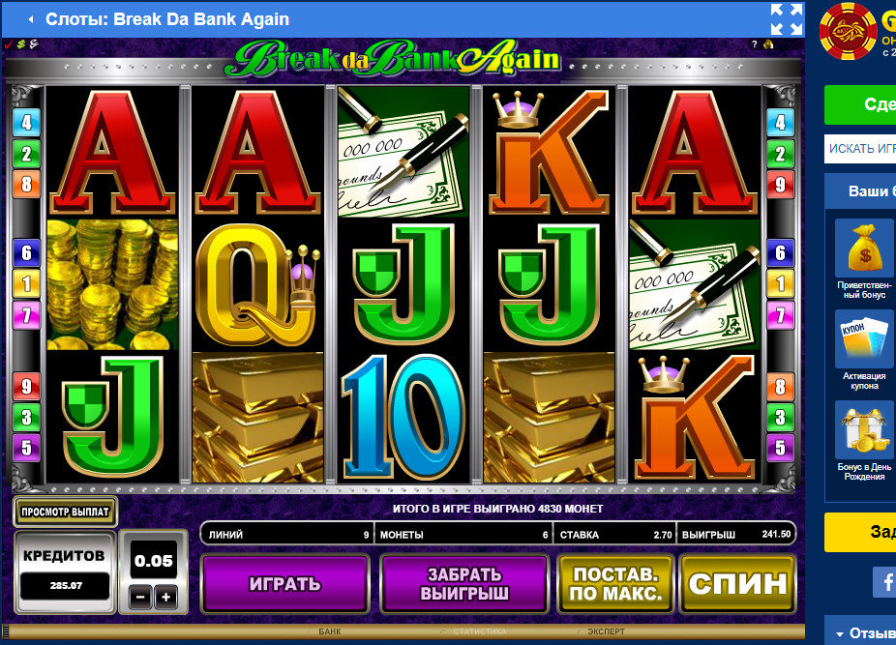Screen dimensions: 896x645
Task: Open the Бонус в День Рождения gift icon
Action: click(x=864, y=429)
